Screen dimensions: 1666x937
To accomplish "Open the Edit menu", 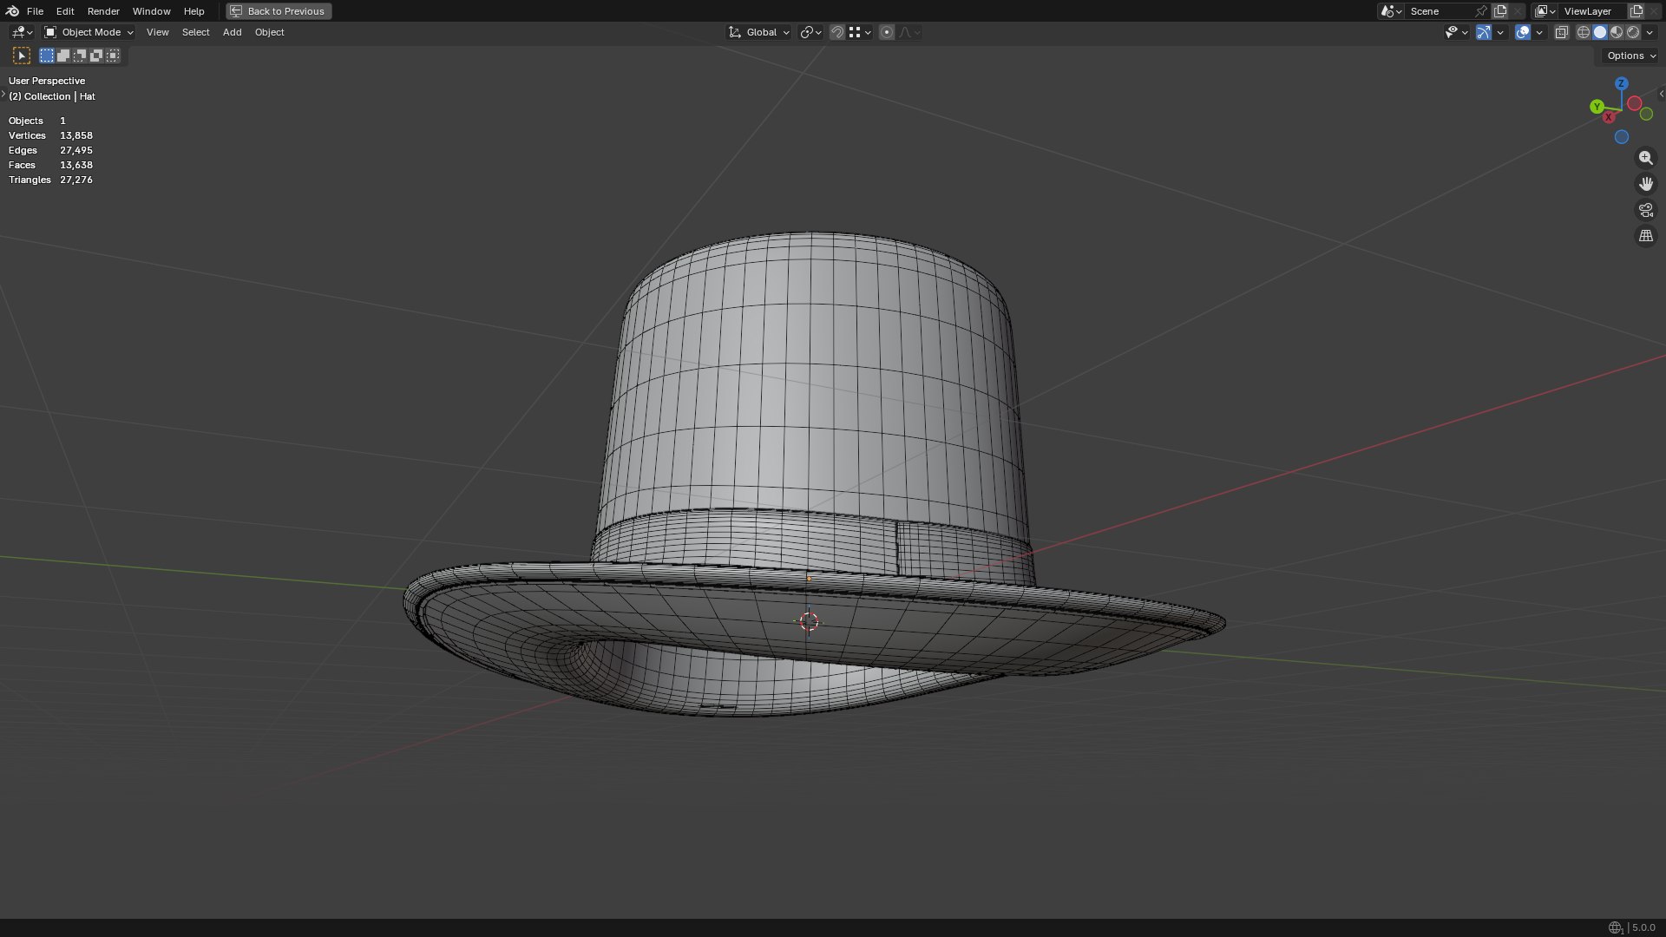I will click(x=65, y=11).
